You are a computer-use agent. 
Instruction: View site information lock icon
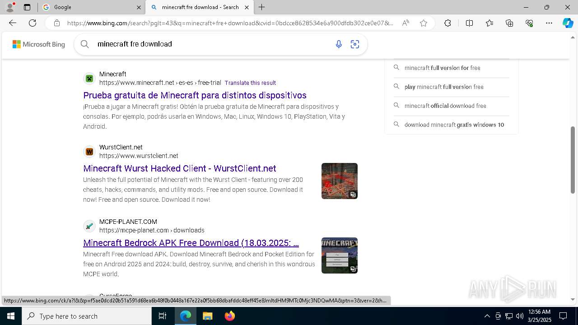pos(56,23)
